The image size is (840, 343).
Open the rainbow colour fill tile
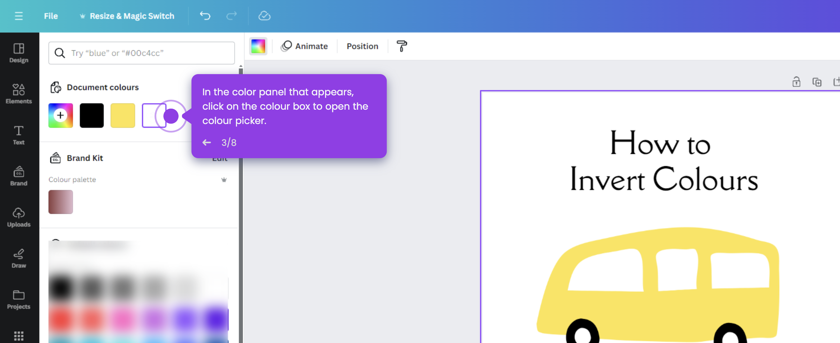[258, 46]
